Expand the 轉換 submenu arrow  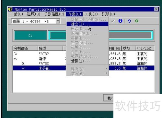[x=106, y=68]
